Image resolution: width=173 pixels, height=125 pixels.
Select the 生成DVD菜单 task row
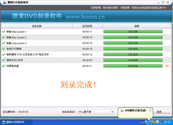[86, 49]
